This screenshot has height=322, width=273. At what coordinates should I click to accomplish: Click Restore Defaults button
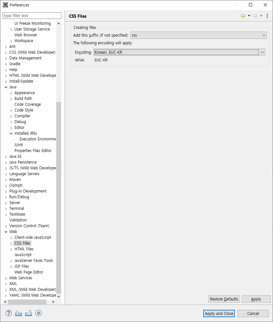click(224, 299)
